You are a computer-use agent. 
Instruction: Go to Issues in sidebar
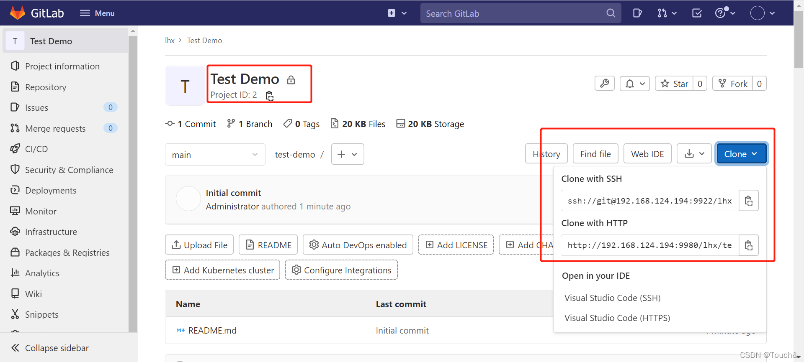(36, 107)
